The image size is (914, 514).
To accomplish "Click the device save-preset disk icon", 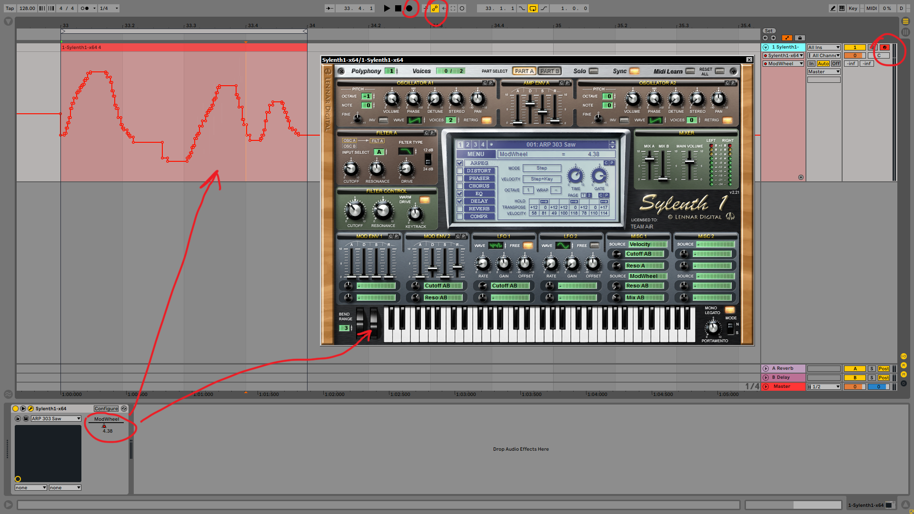I will point(26,418).
